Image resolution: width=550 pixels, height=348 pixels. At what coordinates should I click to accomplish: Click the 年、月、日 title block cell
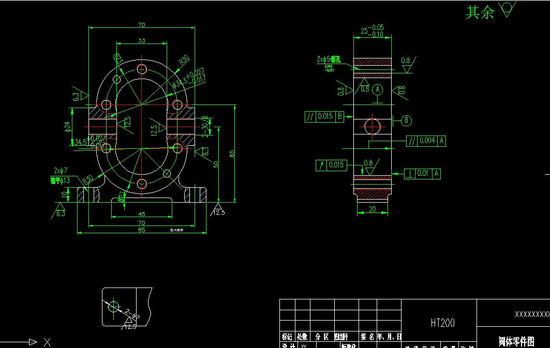click(389, 337)
